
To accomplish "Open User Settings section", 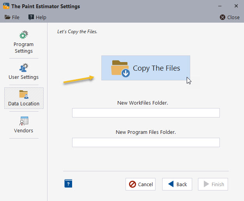I will coord(24,72).
